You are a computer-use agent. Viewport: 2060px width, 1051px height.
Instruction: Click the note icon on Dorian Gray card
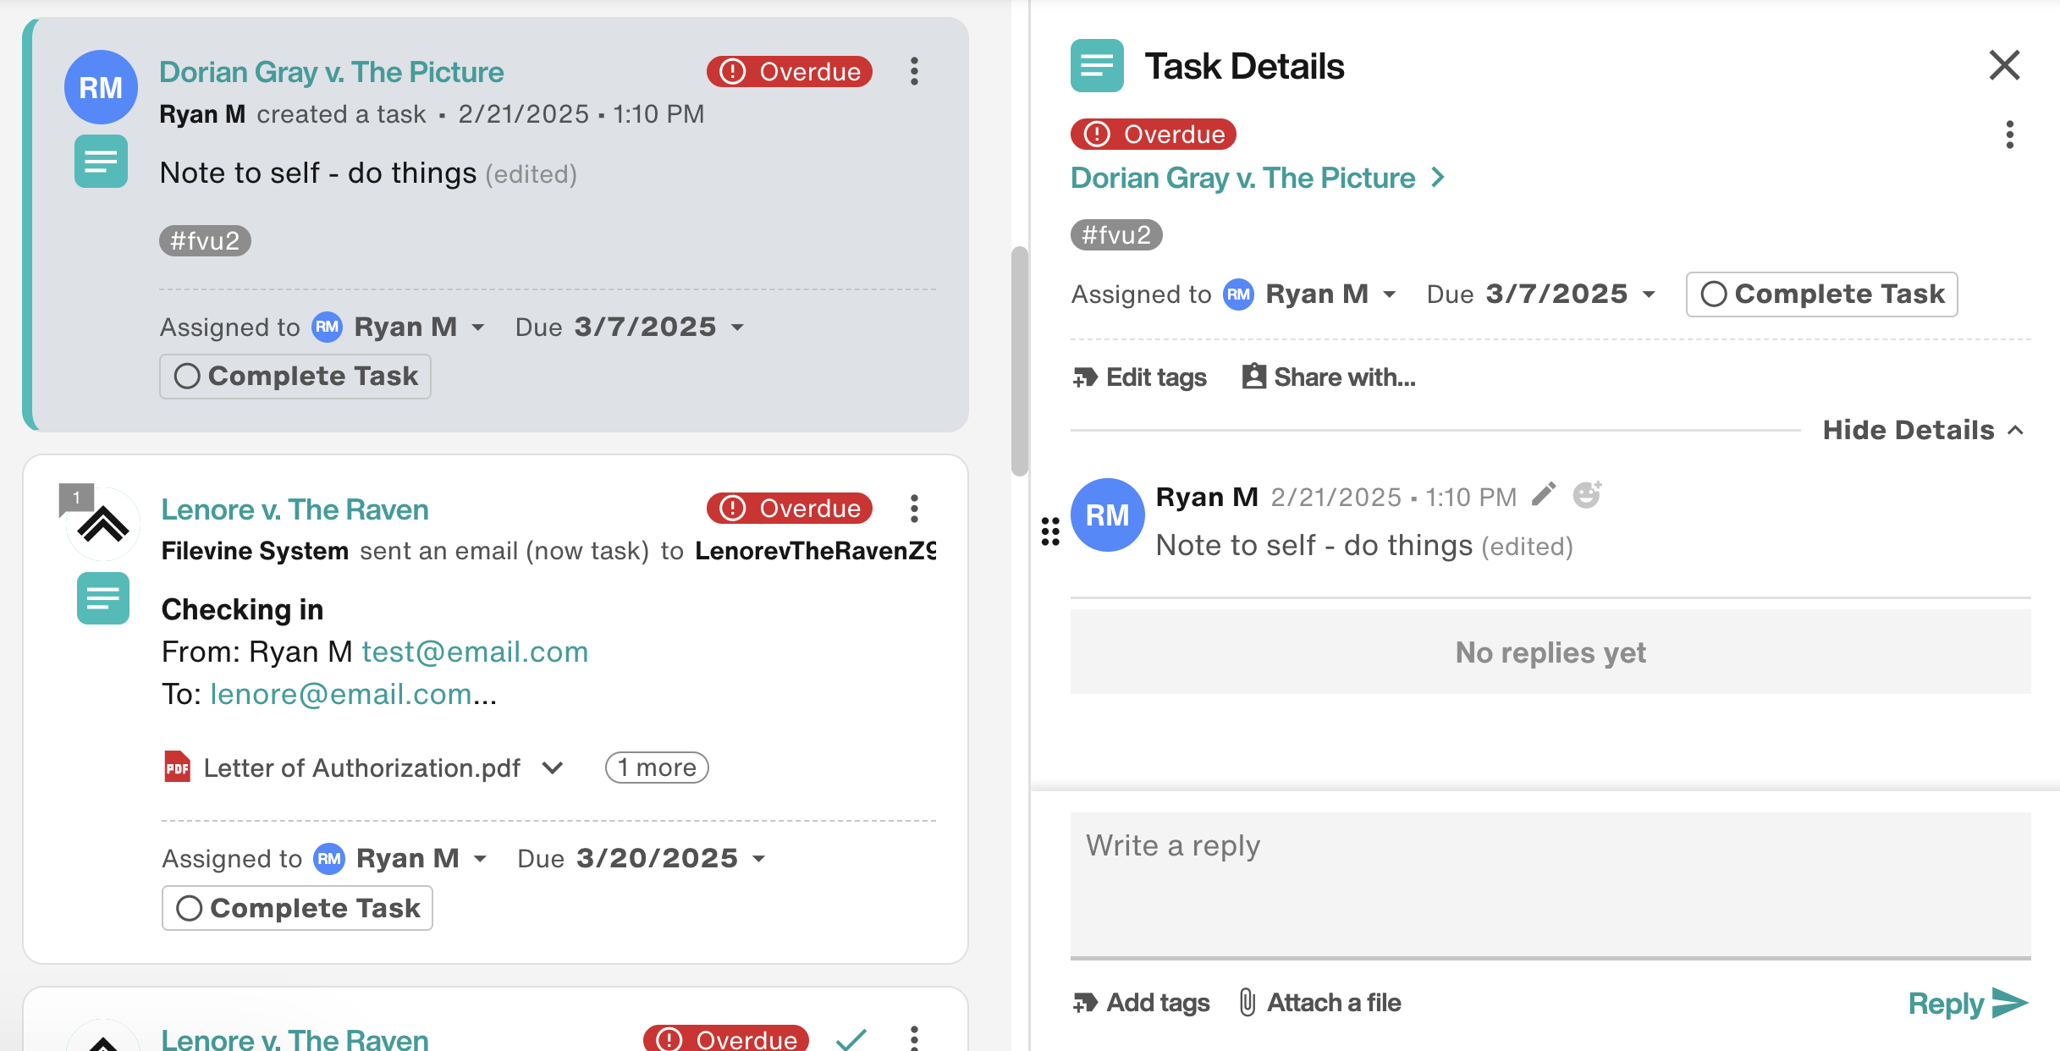[x=101, y=161]
